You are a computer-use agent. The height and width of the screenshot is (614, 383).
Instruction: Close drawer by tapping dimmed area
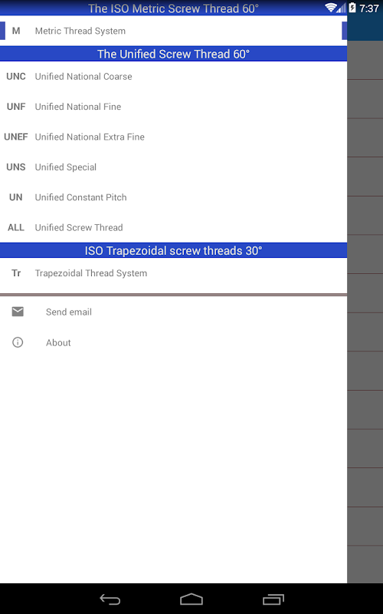pyautogui.click(x=365, y=312)
